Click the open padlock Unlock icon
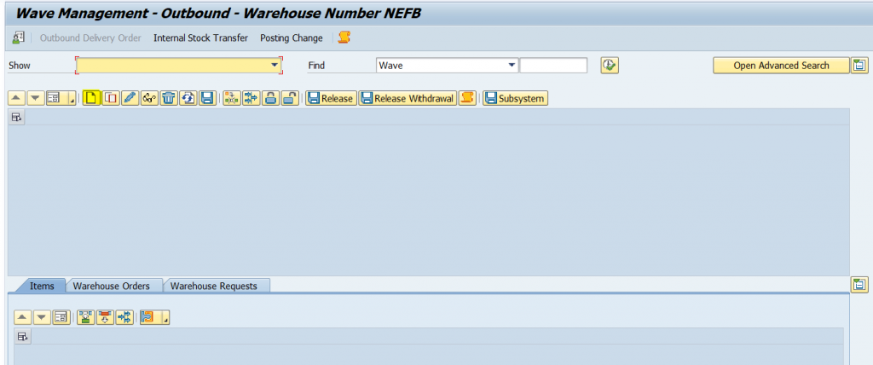This screenshot has width=873, height=365. (290, 99)
